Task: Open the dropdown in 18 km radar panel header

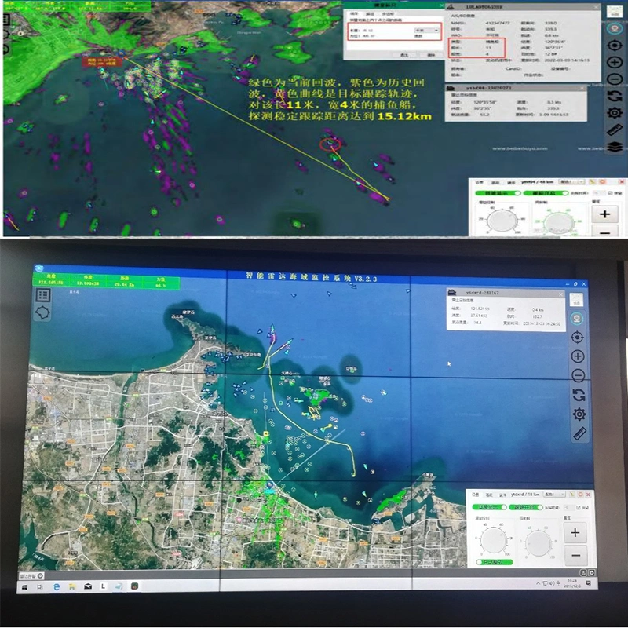Action: pyautogui.click(x=554, y=495)
